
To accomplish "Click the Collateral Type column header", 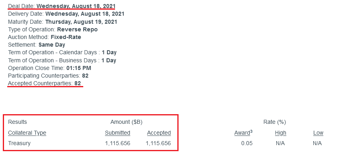I will point(27,133).
